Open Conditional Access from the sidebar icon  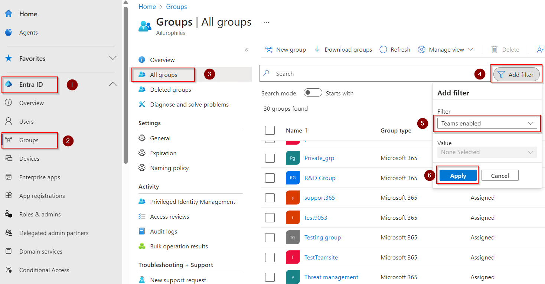(9, 270)
